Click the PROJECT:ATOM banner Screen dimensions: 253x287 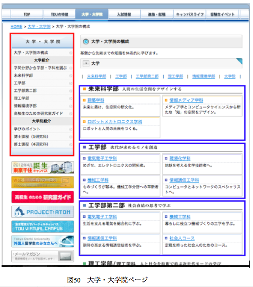click(42, 212)
